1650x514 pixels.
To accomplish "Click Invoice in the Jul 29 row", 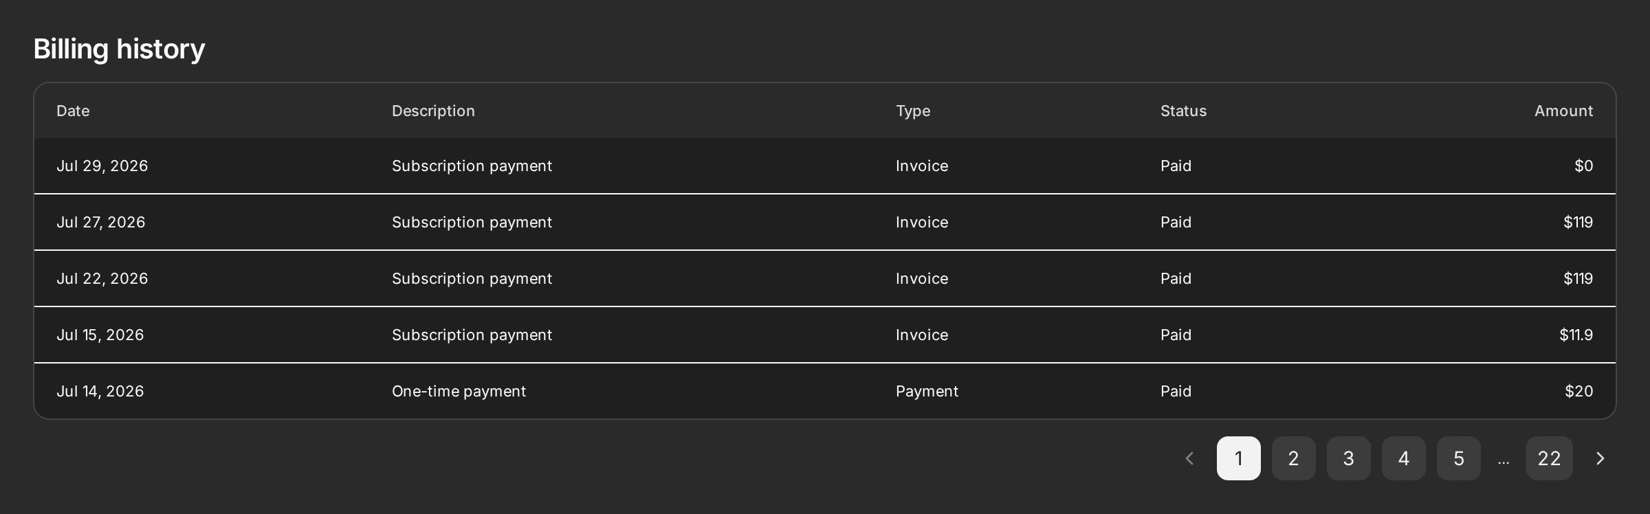I will (922, 166).
